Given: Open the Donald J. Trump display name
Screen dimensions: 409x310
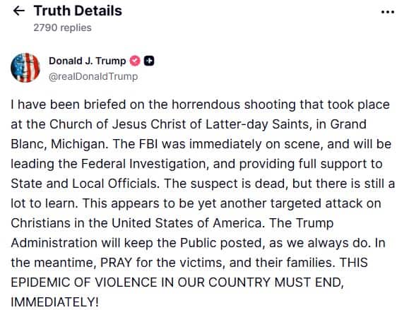Looking at the screenshot, I should [x=87, y=61].
